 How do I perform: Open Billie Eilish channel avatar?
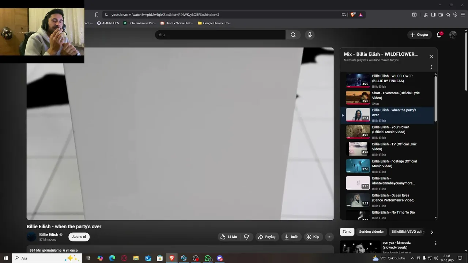coord(31,237)
